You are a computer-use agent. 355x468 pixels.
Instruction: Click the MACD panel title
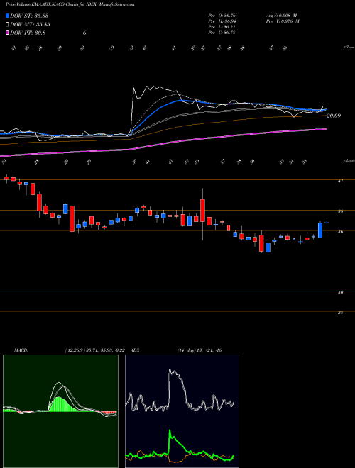click(21, 350)
